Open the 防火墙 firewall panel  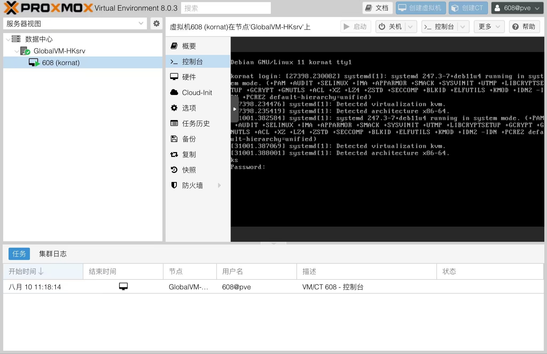[x=192, y=185]
